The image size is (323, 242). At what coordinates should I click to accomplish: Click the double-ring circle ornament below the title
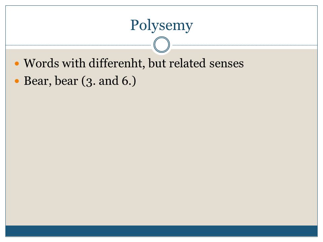(162, 44)
